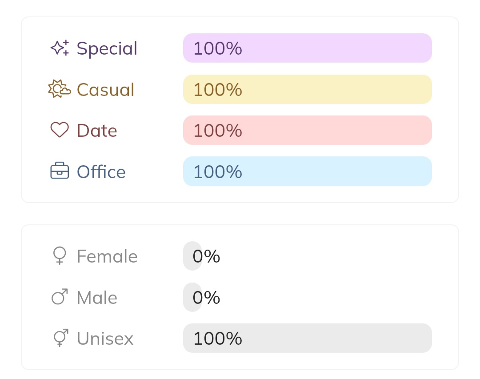Click the heart icon next to Date

click(60, 130)
